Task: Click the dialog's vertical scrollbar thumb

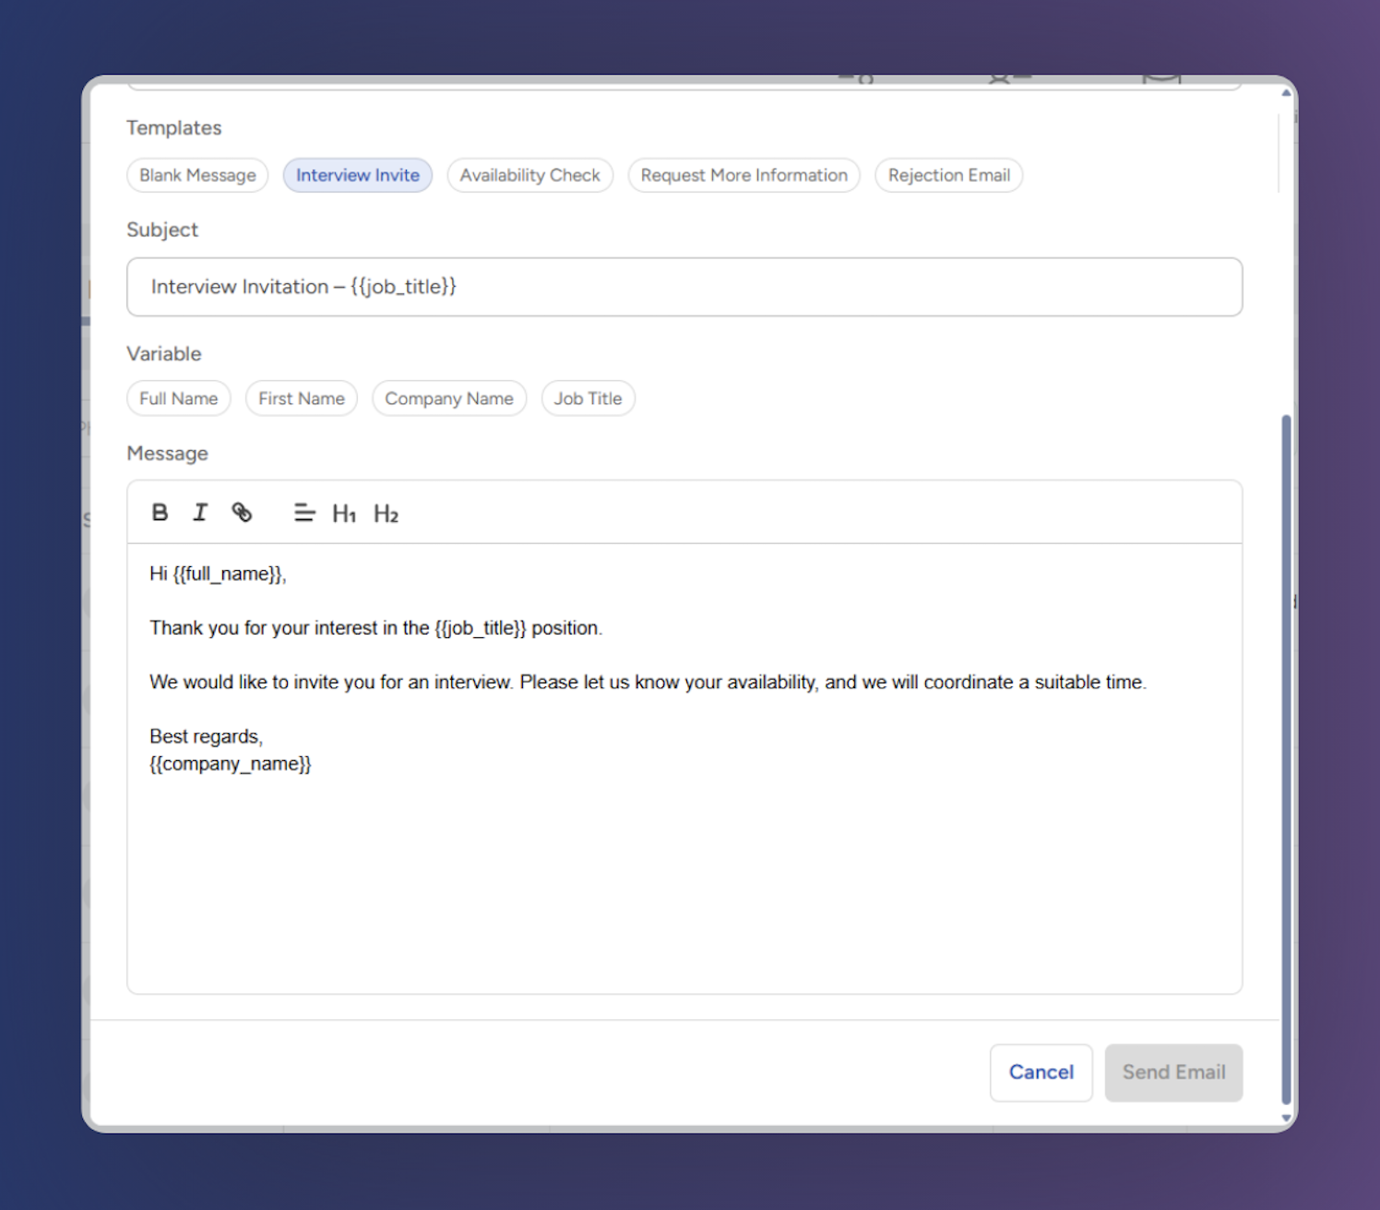Action: click(x=1286, y=759)
